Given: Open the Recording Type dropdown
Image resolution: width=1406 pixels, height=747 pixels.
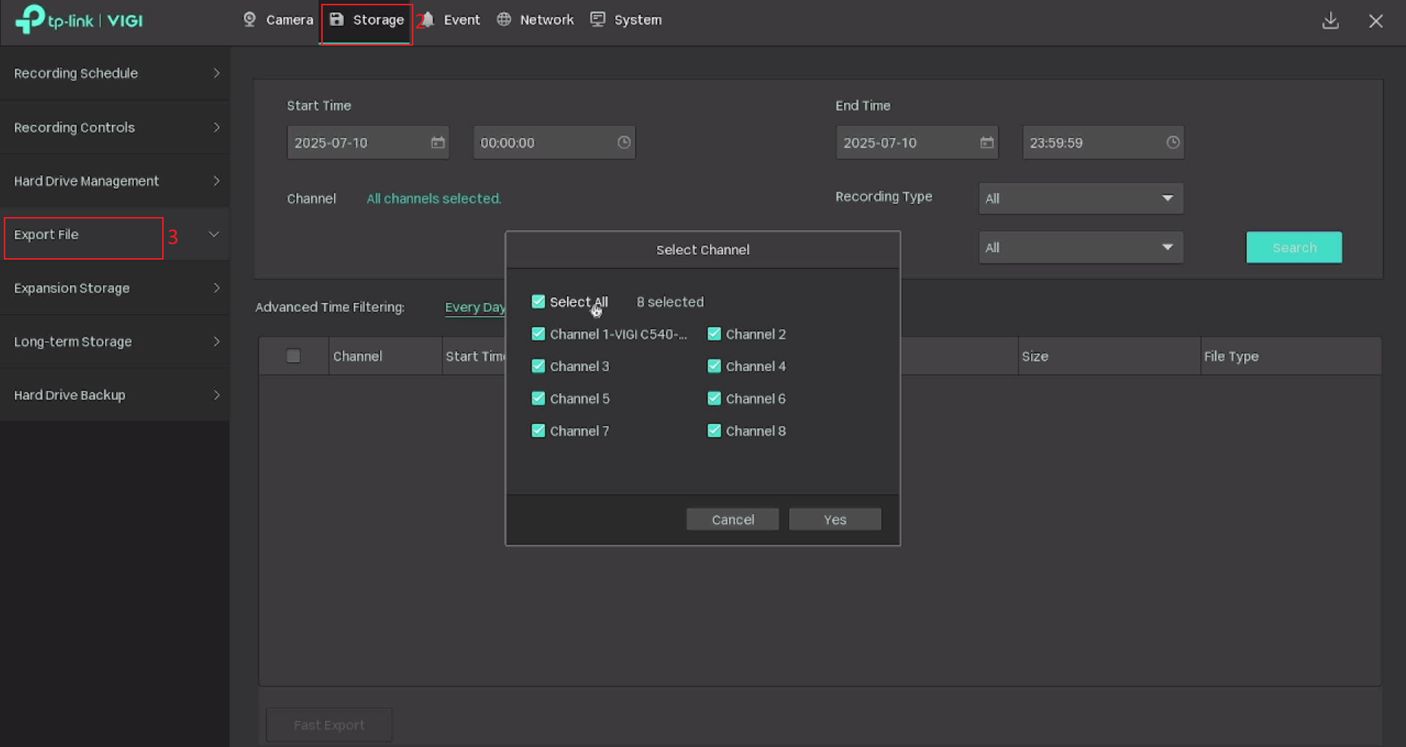Looking at the screenshot, I should click(1080, 198).
